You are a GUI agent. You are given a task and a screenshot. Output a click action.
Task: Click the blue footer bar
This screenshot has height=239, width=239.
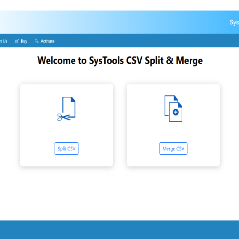tap(119, 230)
